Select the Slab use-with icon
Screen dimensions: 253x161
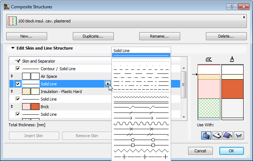(x=217, y=135)
